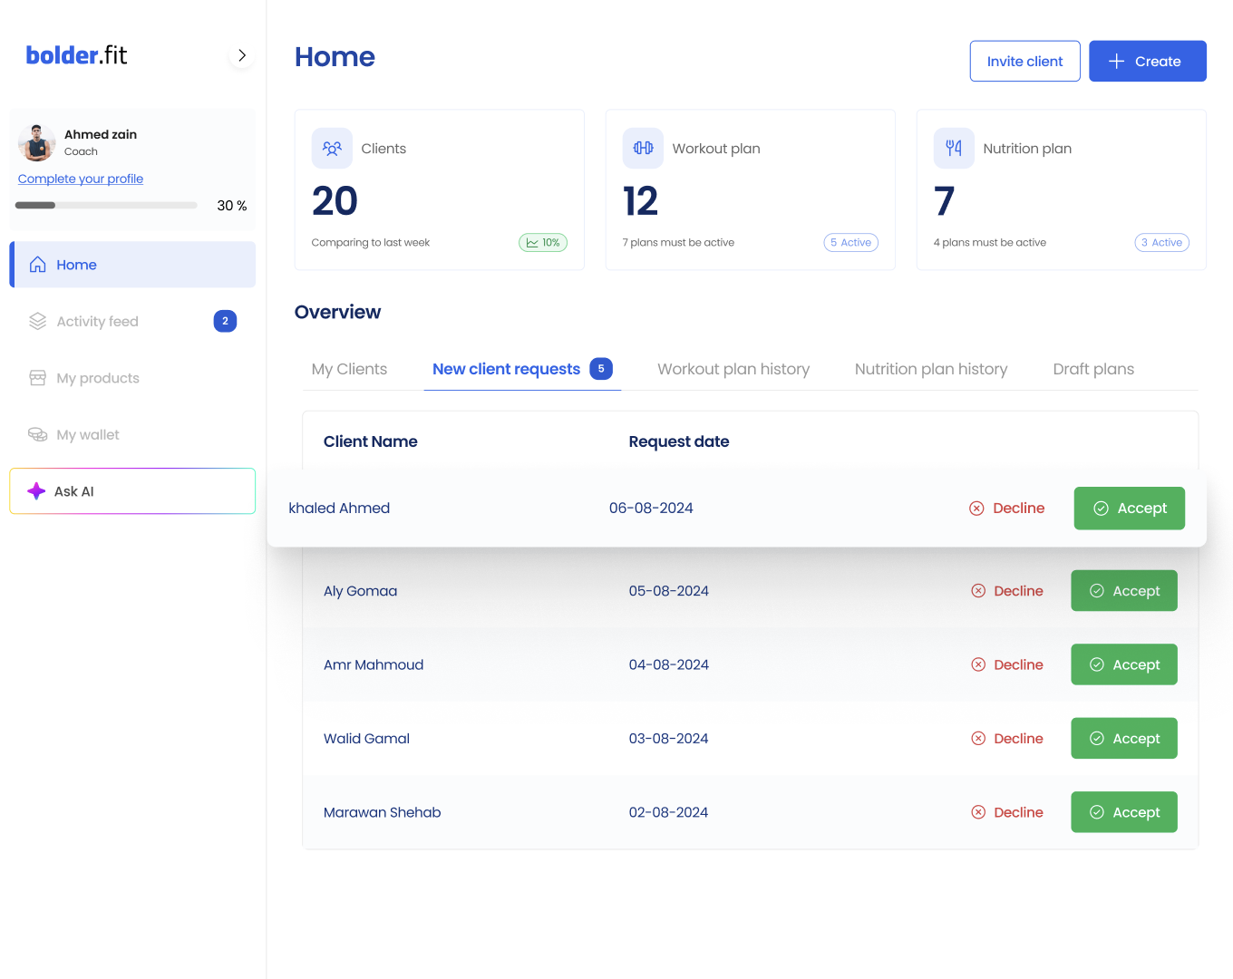Select the Draft plans tab

(x=1093, y=369)
